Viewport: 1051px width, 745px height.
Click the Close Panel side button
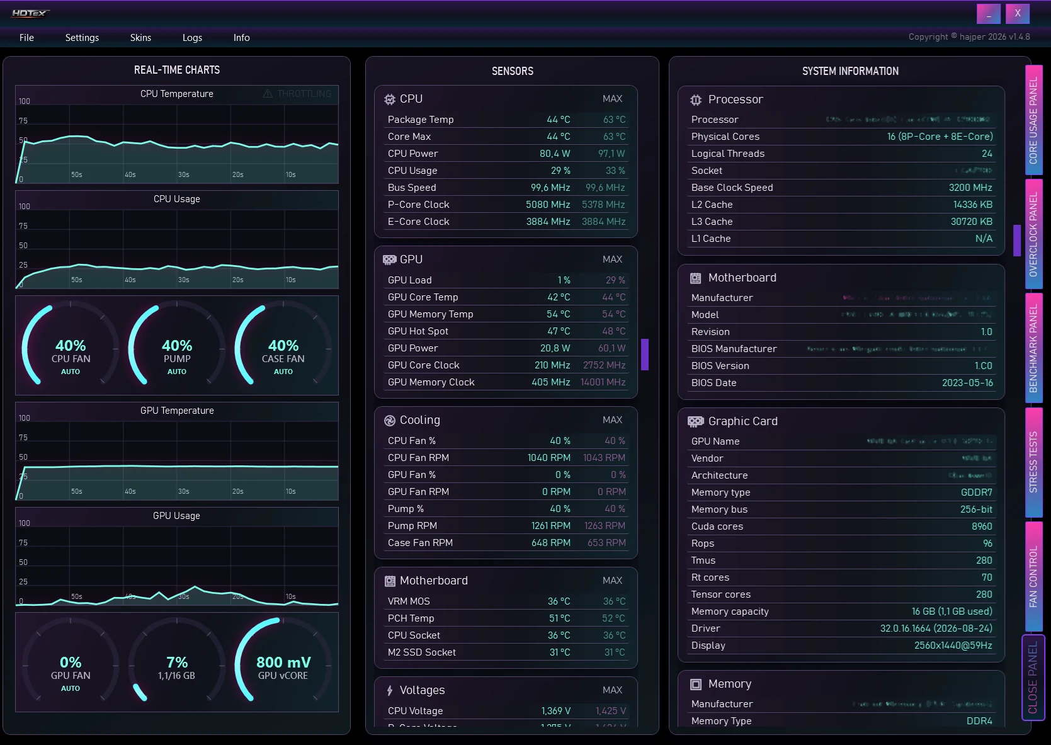point(1033,677)
